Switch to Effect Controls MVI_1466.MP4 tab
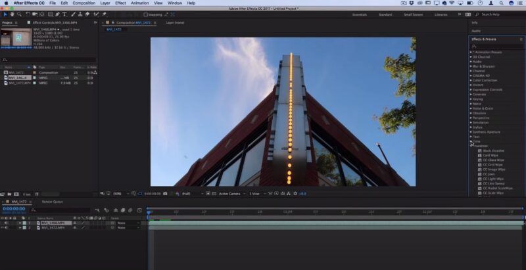The height and width of the screenshot is (270, 526). pyautogui.click(x=55, y=22)
